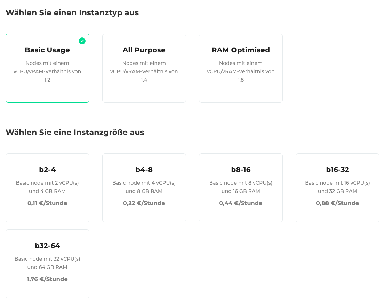Select the All Purpose instance type card
This screenshot has width=386, height=306.
144,68
